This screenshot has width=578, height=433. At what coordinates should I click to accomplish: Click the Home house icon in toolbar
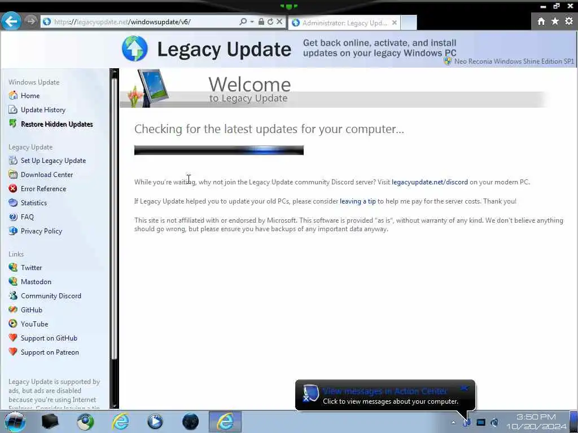click(541, 21)
